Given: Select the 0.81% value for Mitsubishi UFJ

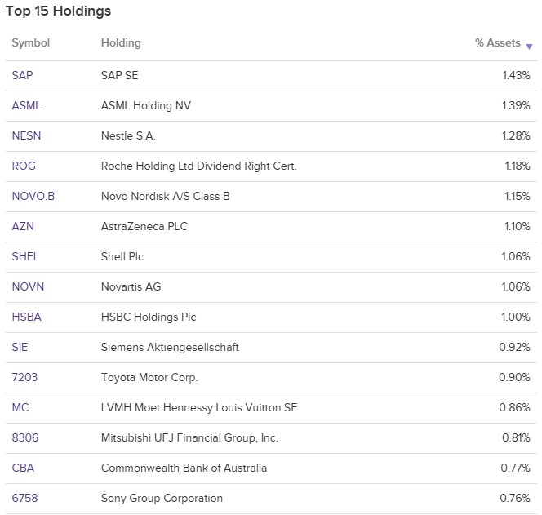Looking at the screenshot, I should pos(516,438).
